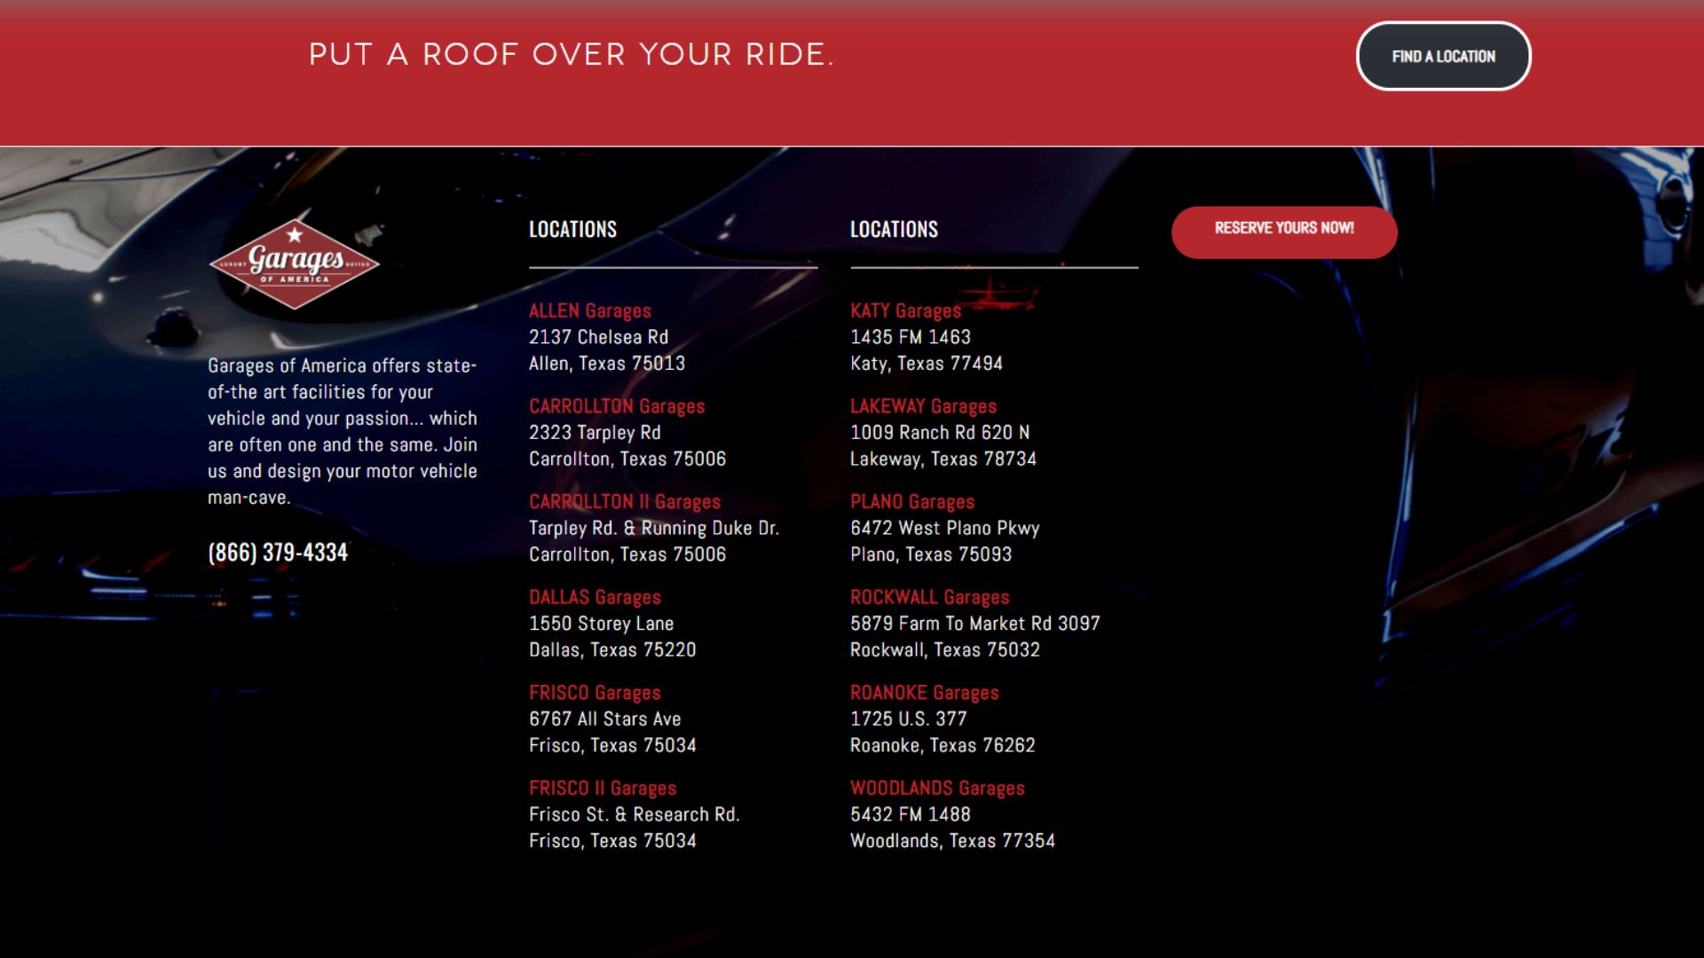Screen dimensions: 1704x958
Task: Click the first LOCATIONS column heading
Action: click(x=572, y=230)
